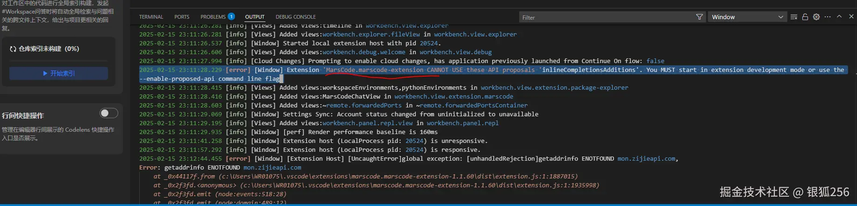The image size is (857, 206).
Task: Toggle the 行间快捷操作 switch
Action: [x=108, y=113]
